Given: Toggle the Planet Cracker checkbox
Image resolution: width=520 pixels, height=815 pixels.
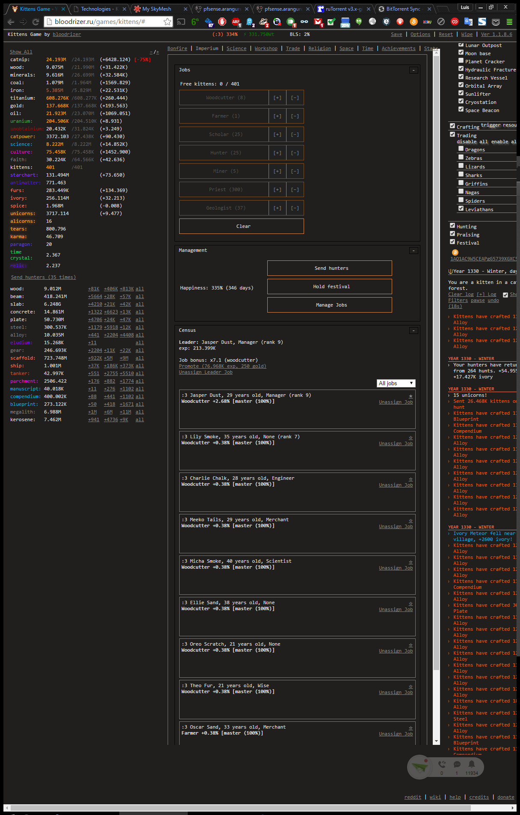Looking at the screenshot, I should [461, 61].
